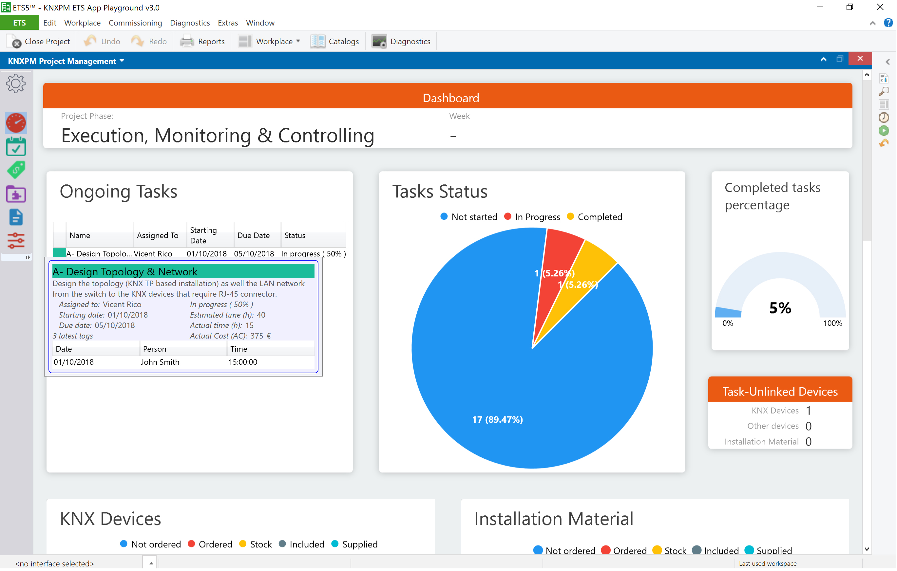
Task: Click the green A- Design Topology & Network header
Action: pos(183,272)
